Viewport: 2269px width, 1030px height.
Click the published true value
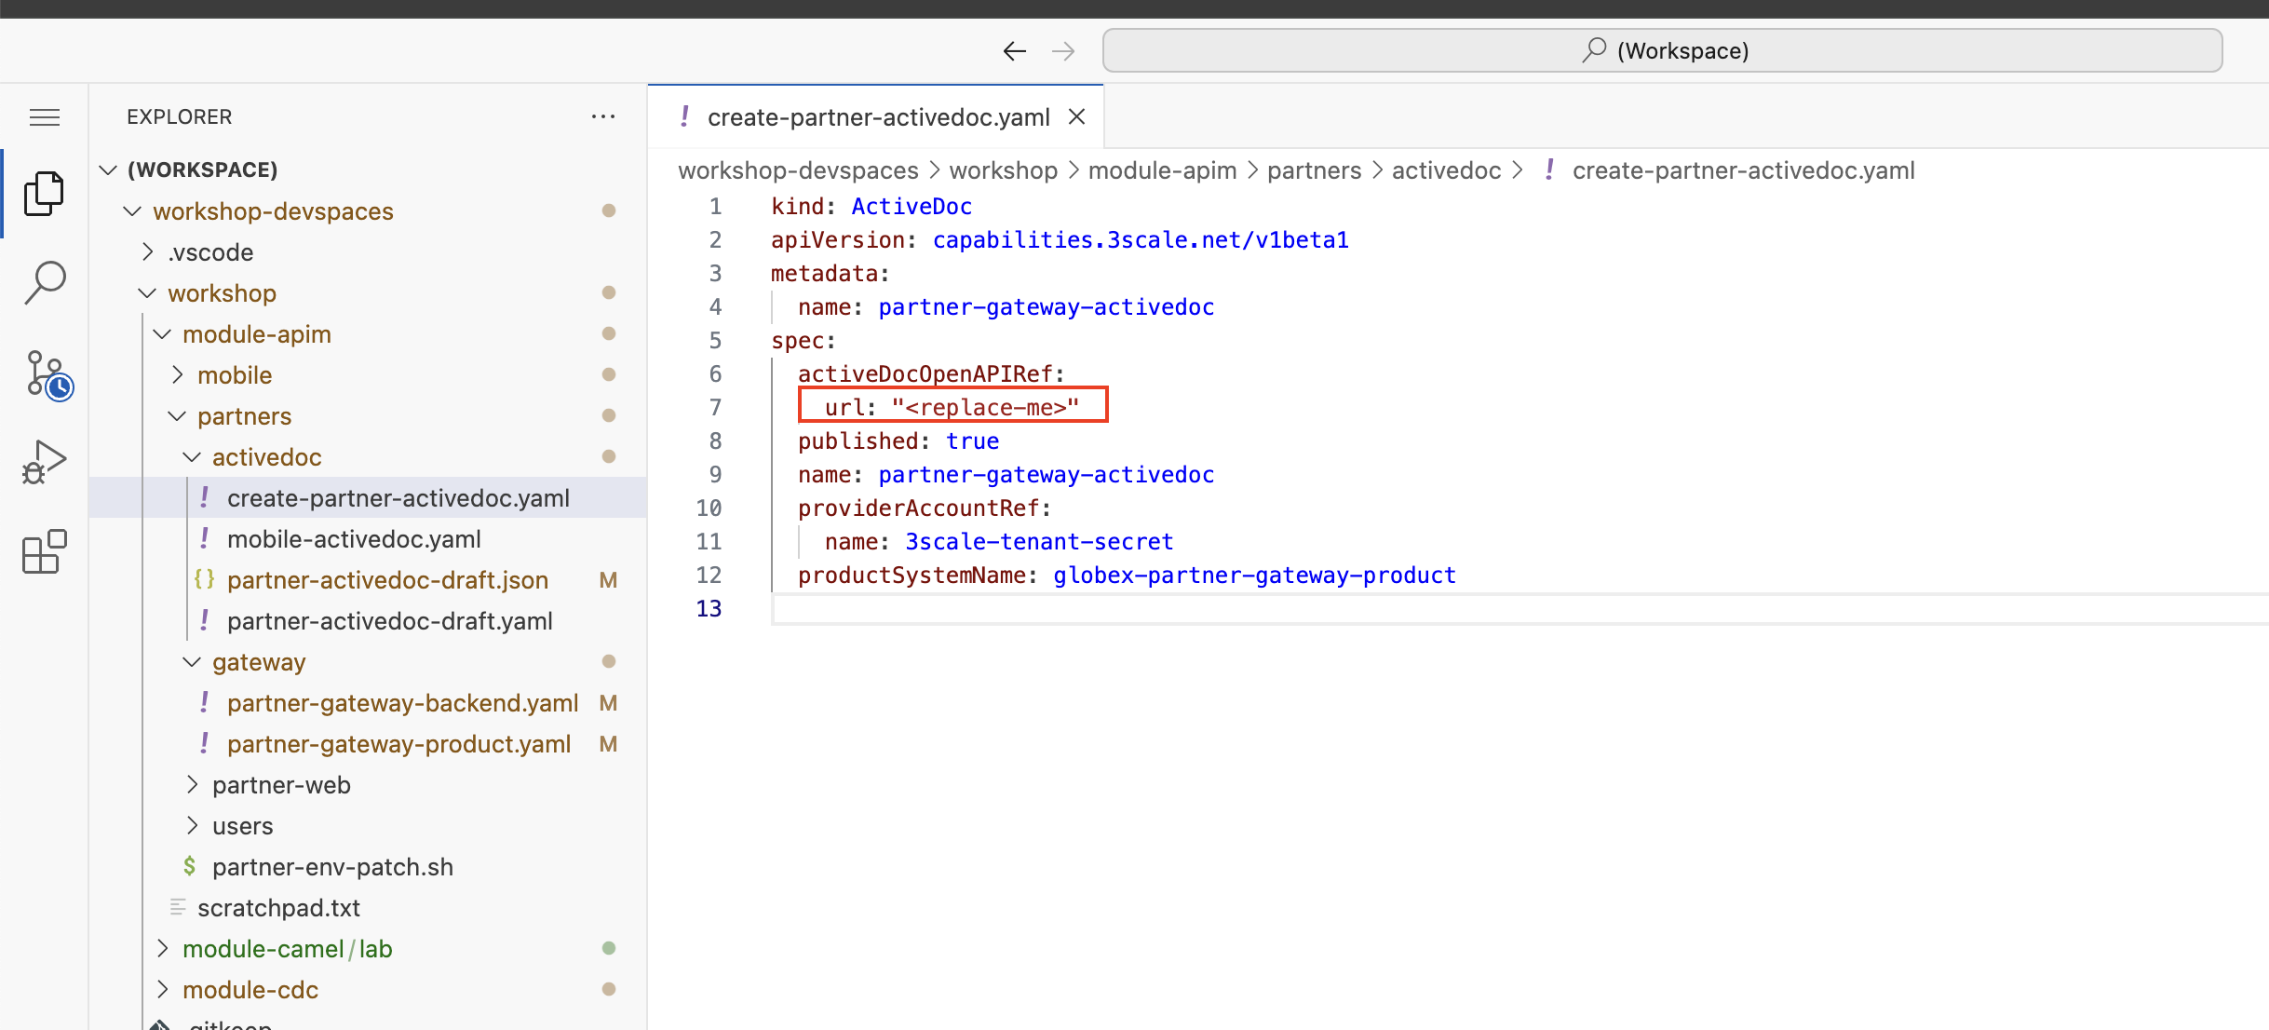pyautogui.click(x=972, y=441)
